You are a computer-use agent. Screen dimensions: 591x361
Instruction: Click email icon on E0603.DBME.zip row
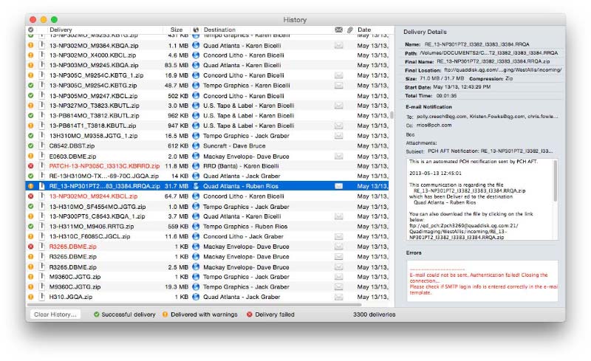(339, 156)
